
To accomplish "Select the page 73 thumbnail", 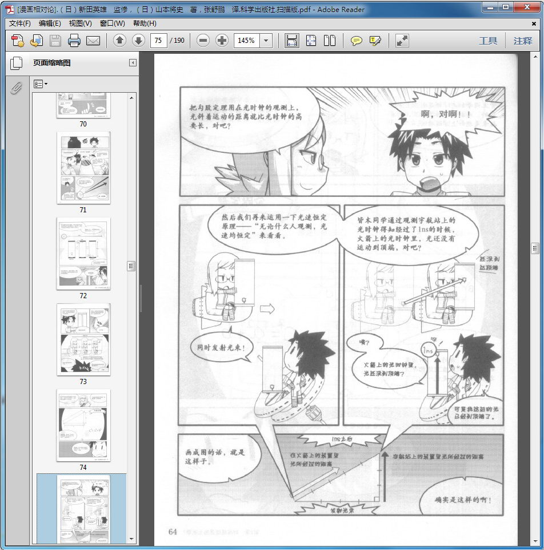I will point(83,339).
